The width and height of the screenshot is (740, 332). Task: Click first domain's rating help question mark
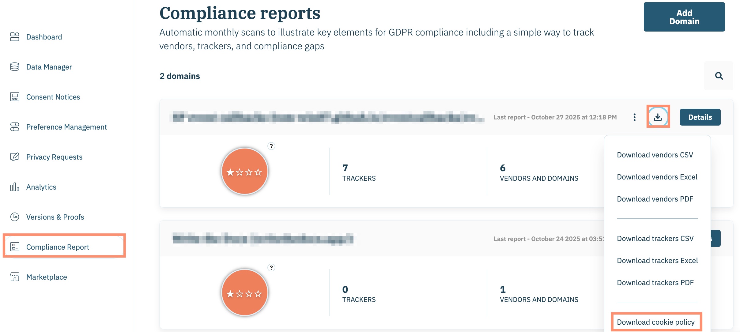pos(271,146)
